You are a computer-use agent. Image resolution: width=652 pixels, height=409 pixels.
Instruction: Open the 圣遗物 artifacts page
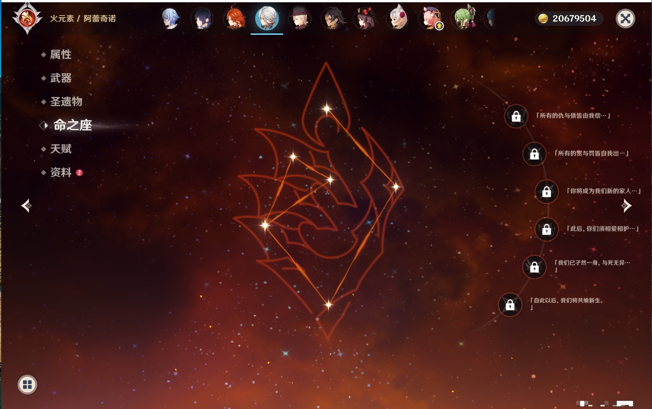[x=66, y=102]
